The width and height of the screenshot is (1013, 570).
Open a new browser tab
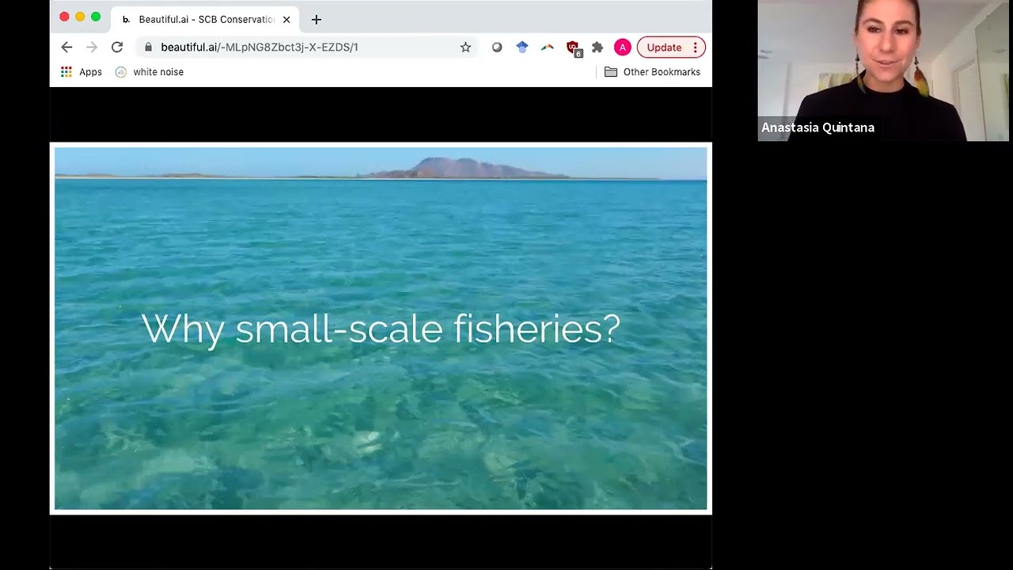click(317, 20)
